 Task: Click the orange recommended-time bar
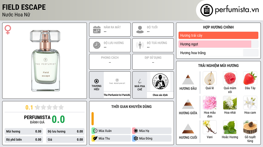(x=92, y=119)
